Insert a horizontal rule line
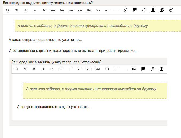The image size is (181, 138). point(116,10)
